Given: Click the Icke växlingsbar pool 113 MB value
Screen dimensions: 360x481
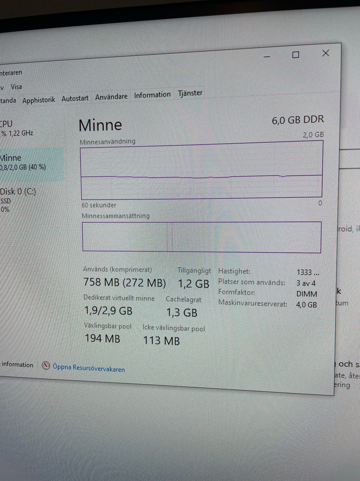Looking at the screenshot, I should click(x=161, y=340).
